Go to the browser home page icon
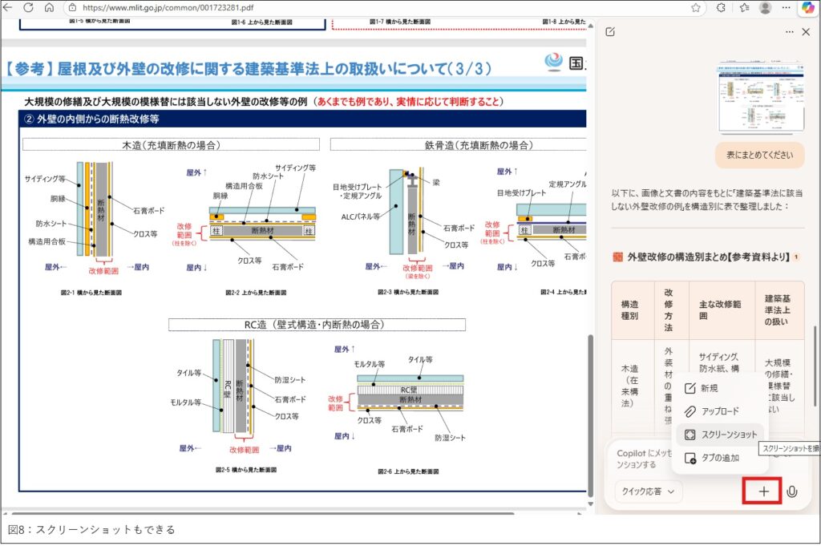This screenshot has width=821, height=546. click(48, 7)
